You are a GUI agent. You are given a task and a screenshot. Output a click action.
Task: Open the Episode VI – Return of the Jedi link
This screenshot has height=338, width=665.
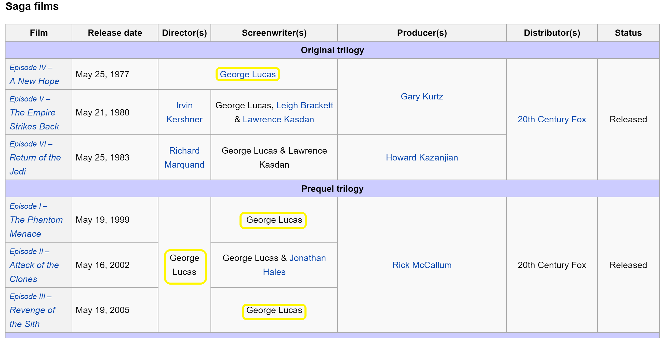(35, 157)
